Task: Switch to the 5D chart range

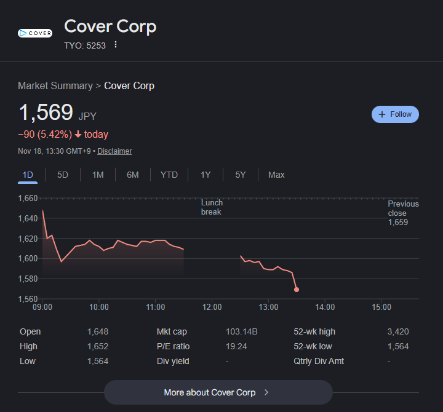Action: coord(63,175)
